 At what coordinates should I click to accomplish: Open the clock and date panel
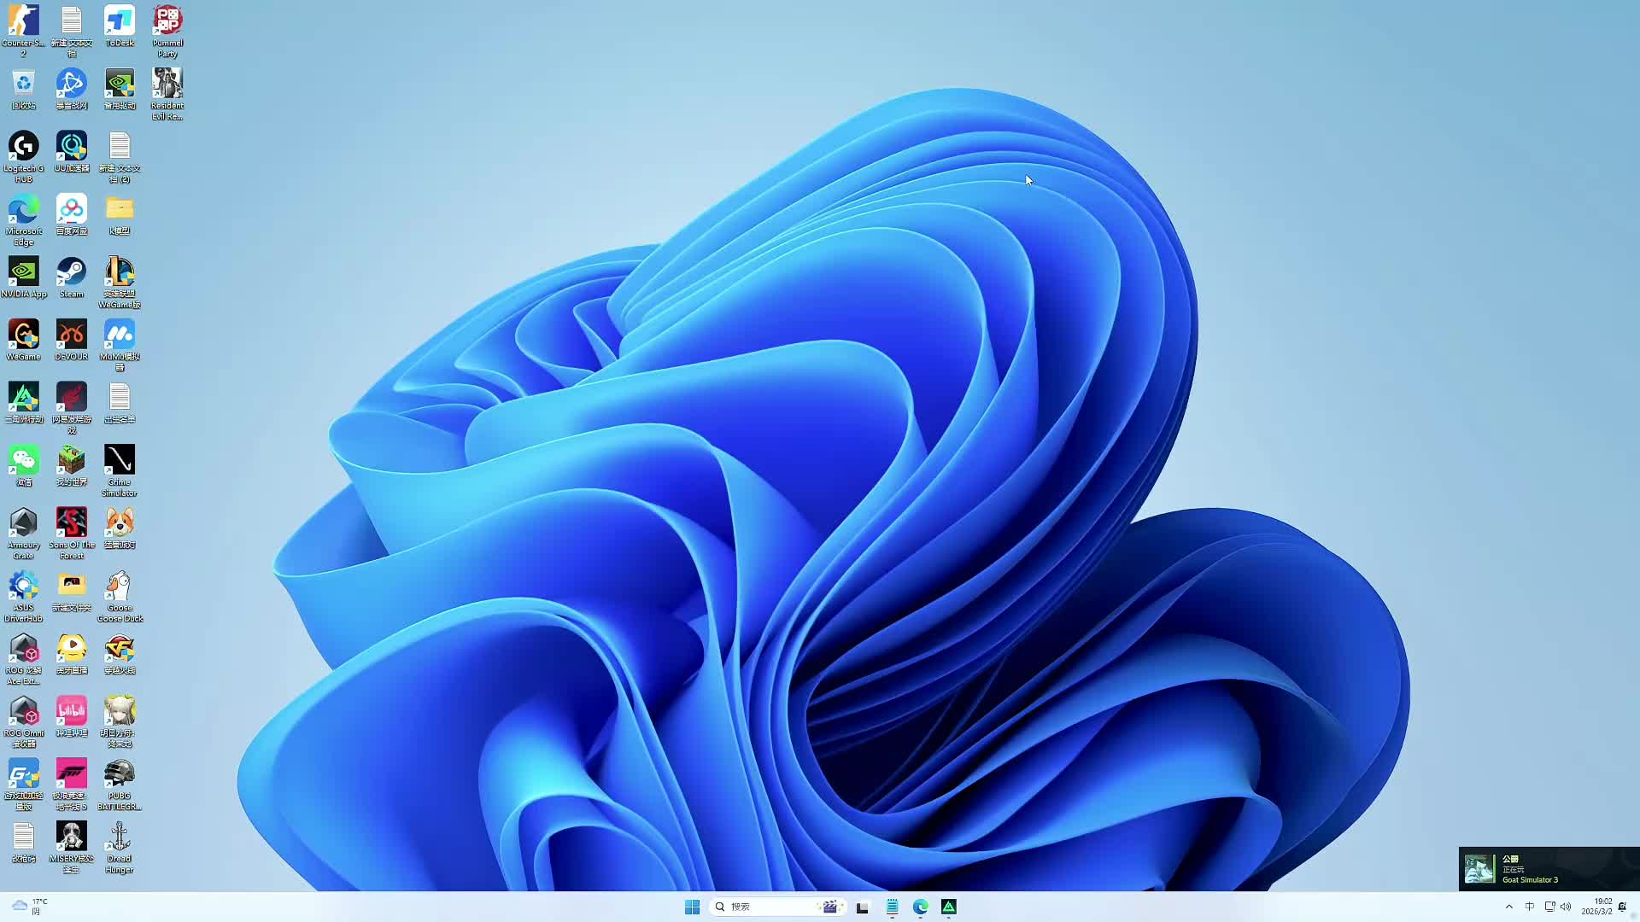coord(1596,907)
